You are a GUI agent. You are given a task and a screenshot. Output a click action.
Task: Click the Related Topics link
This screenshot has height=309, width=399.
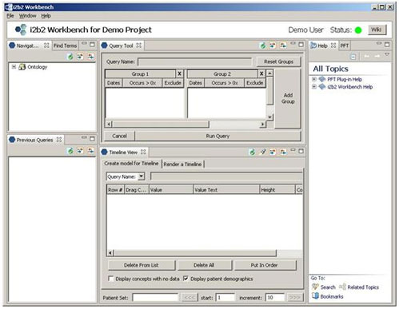363,287
